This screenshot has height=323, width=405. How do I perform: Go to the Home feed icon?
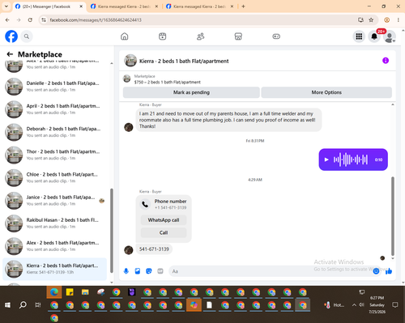[x=125, y=36]
